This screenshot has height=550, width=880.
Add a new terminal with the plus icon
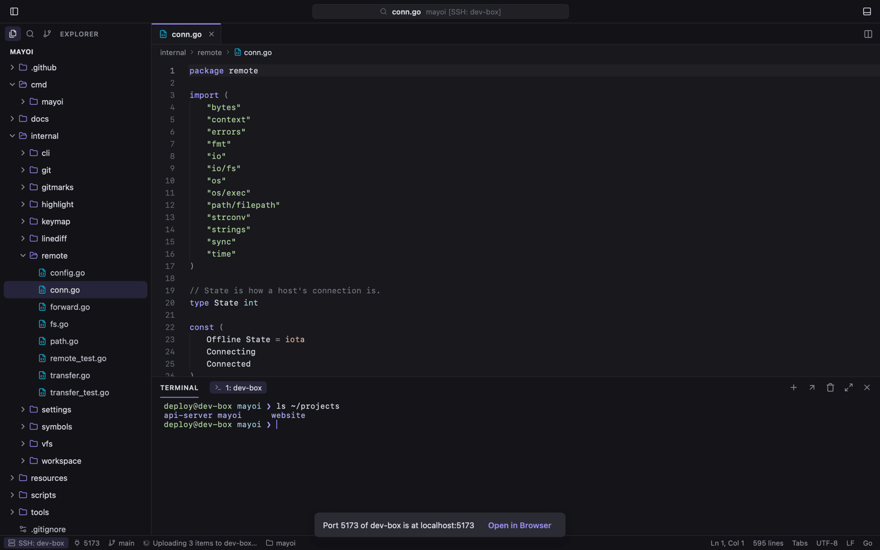tap(794, 388)
